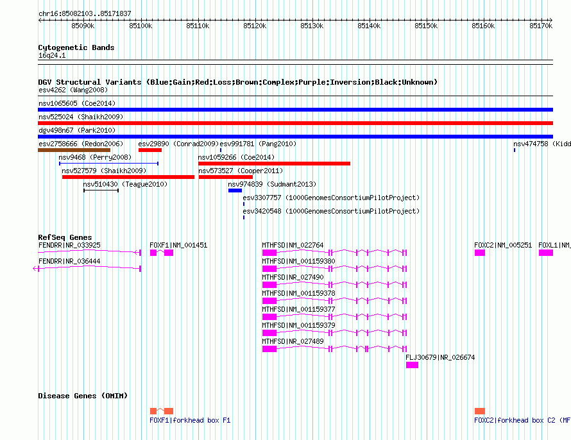Open the FOXF1|forkhead box F1 link
The image size is (571, 440).
tap(190, 420)
